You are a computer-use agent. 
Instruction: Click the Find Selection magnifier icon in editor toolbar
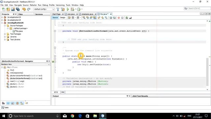[84, 18]
